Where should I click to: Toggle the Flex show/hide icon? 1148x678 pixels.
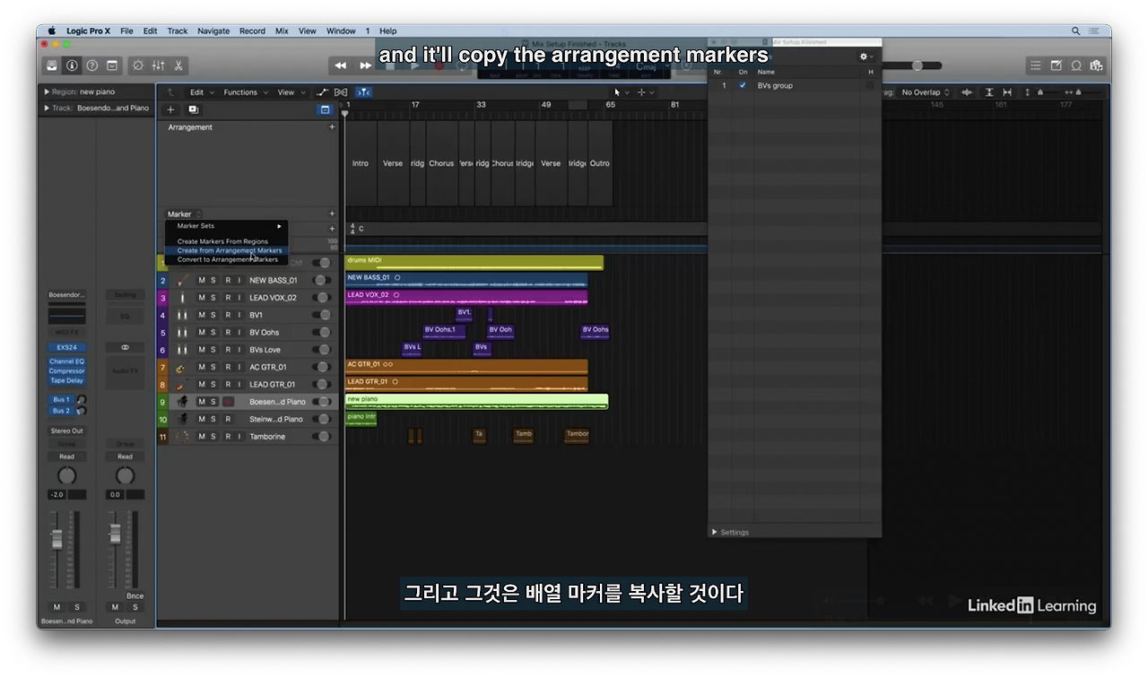point(341,92)
